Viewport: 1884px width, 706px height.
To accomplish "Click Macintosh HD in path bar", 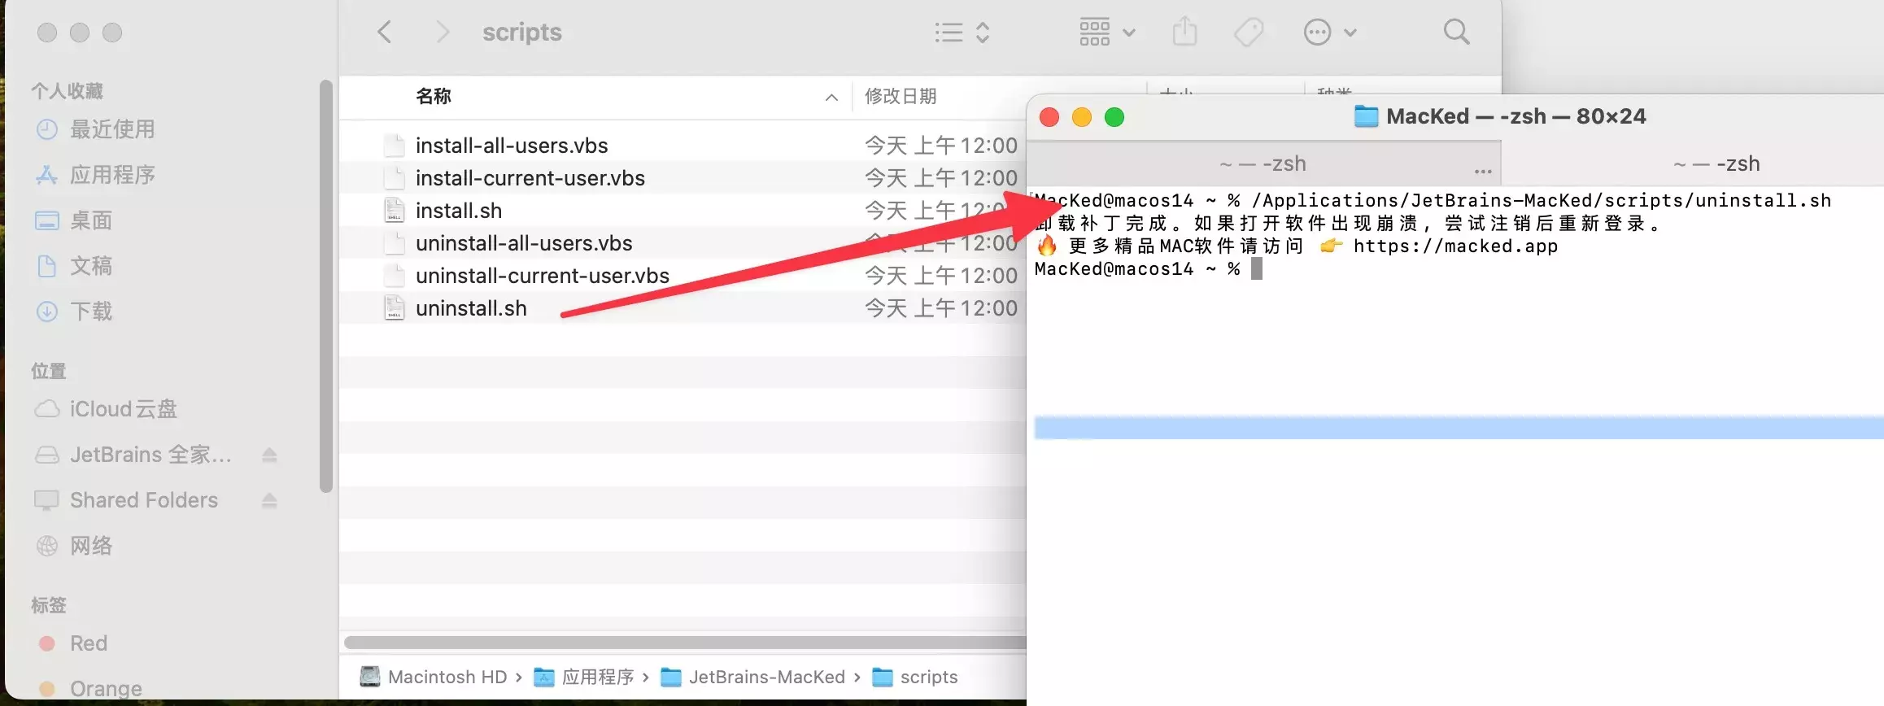I will (434, 677).
